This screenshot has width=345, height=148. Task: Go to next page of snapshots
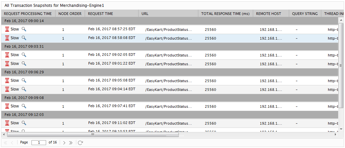(x=64, y=143)
